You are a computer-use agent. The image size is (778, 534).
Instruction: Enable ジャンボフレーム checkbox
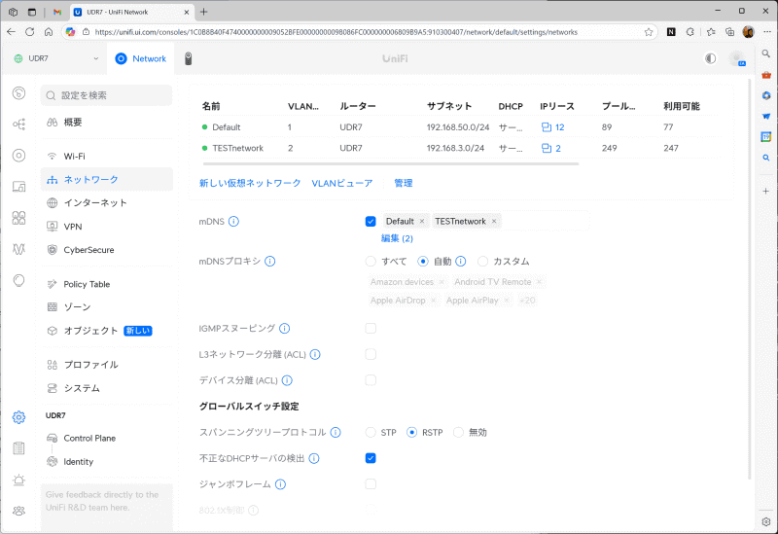(x=371, y=483)
